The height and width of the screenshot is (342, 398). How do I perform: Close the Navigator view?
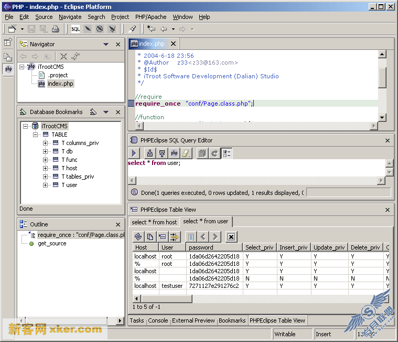118,44
